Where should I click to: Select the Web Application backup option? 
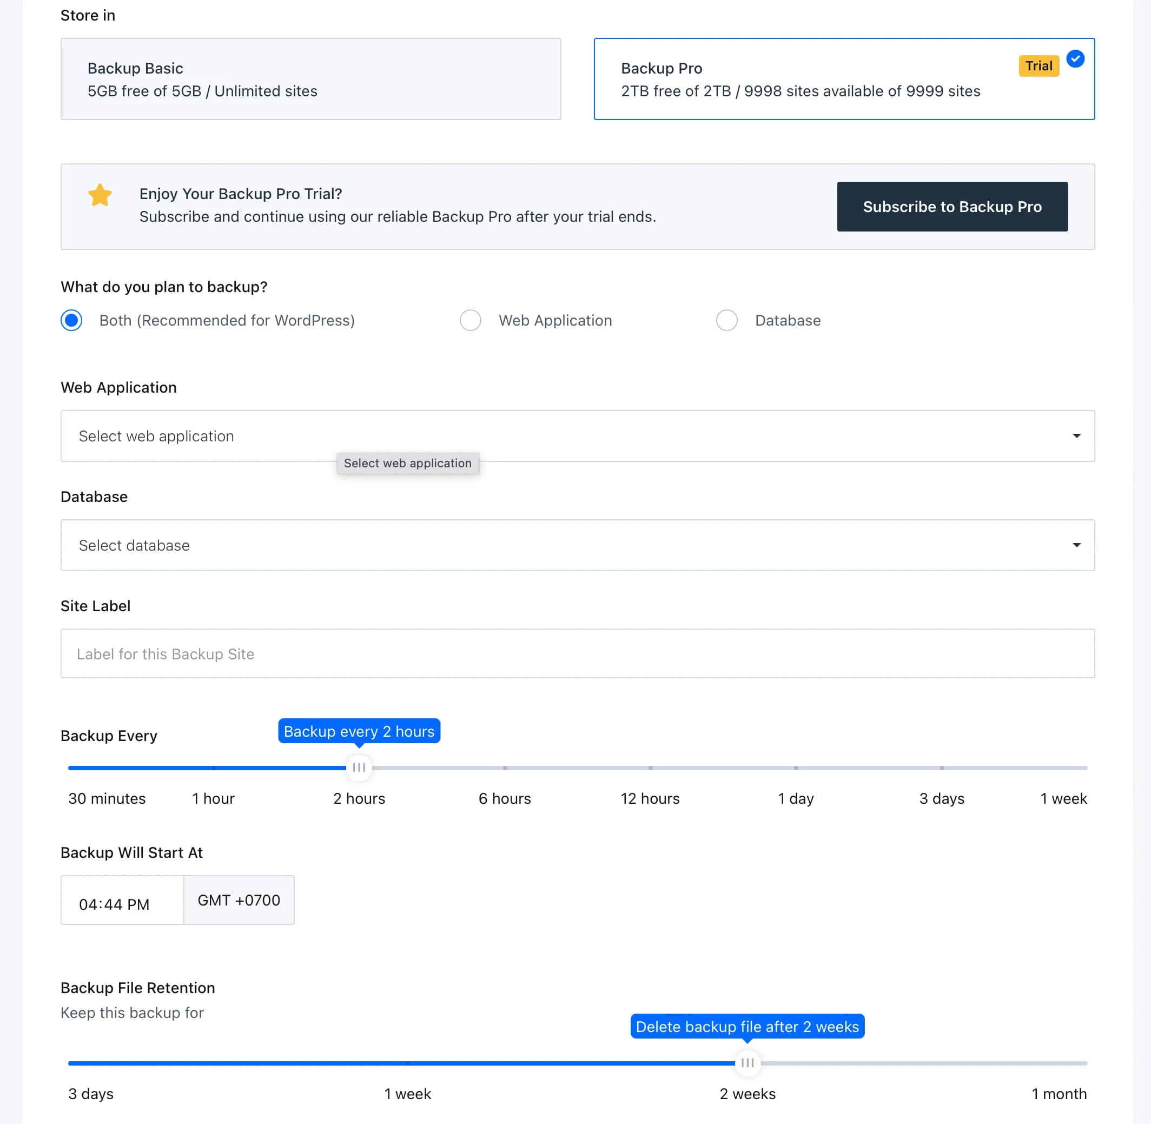click(471, 320)
